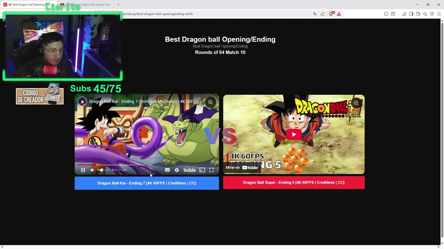
Task: Adjust the video volume slider
Action: [103, 170]
